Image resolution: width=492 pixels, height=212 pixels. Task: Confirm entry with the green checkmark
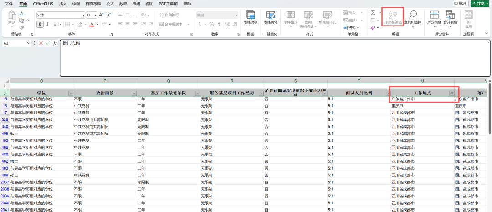48,43
